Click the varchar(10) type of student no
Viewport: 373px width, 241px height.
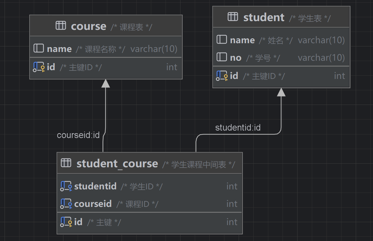[321, 57]
